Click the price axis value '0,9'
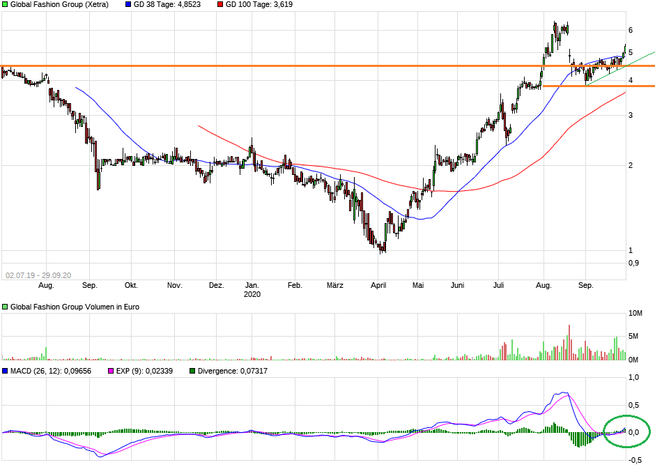Screen dimensions: 655x467 click(x=633, y=263)
